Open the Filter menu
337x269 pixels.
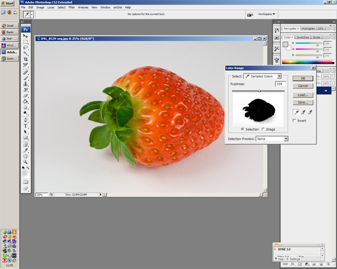click(71, 7)
